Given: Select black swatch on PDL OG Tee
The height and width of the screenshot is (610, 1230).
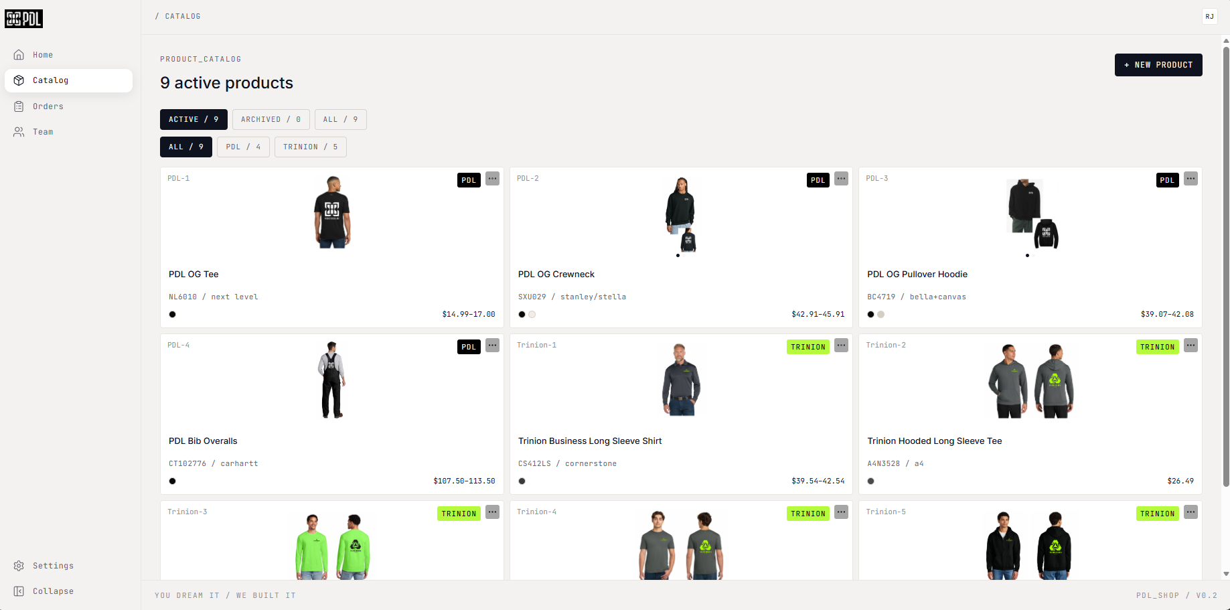Looking at the screenshot, I should coord(173,314).
